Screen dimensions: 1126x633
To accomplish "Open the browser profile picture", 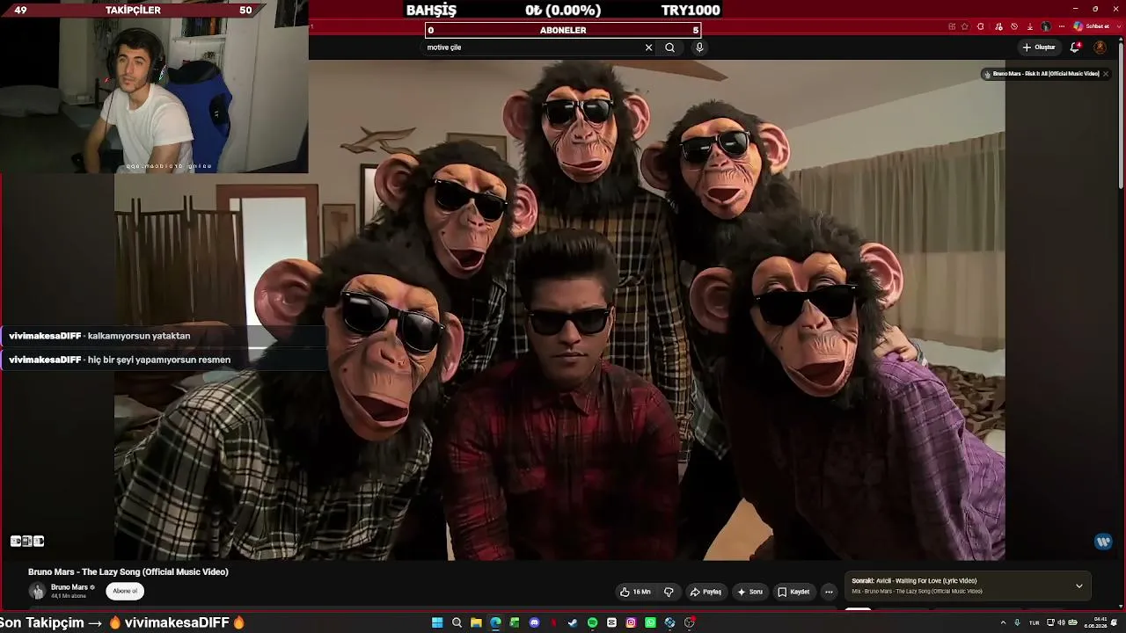I will pyautogui.click(x=1046, y=26).
